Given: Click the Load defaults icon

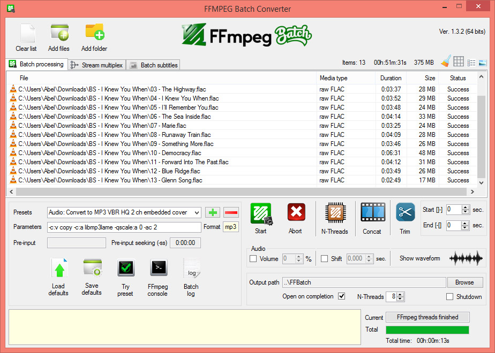Looking at the screenshot, I should [59, 268].
